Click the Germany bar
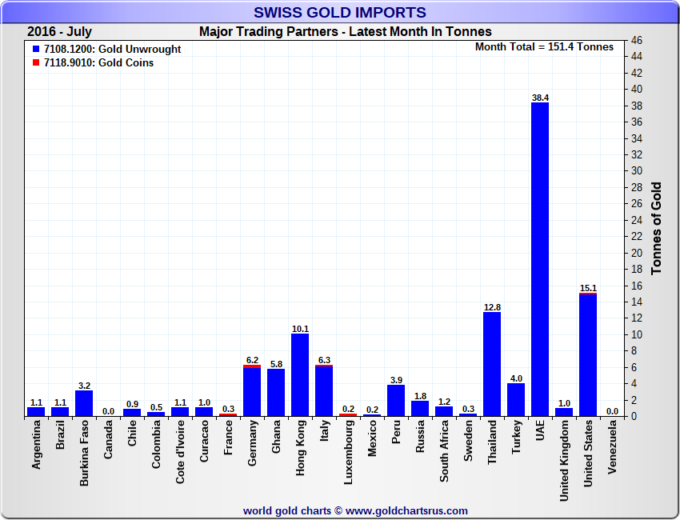 pos(252,390)
